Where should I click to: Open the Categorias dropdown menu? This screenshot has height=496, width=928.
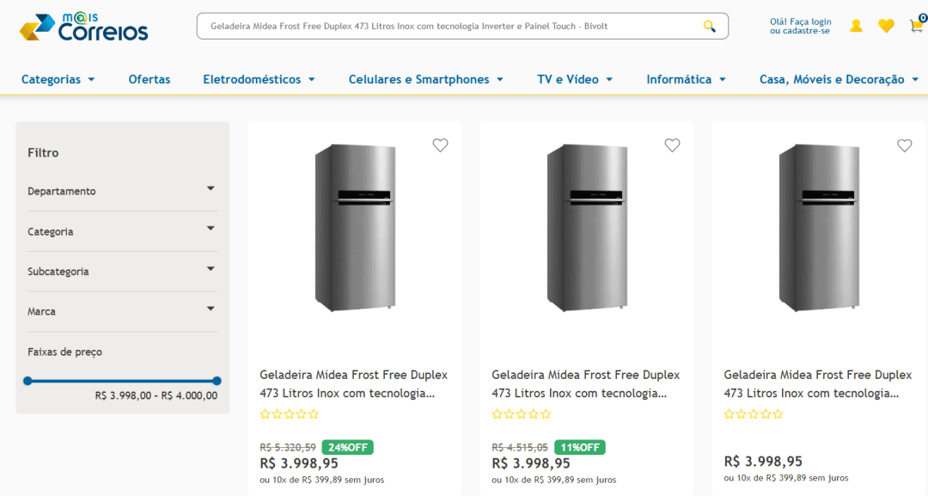pyautogui.click(x=58, y=79)
